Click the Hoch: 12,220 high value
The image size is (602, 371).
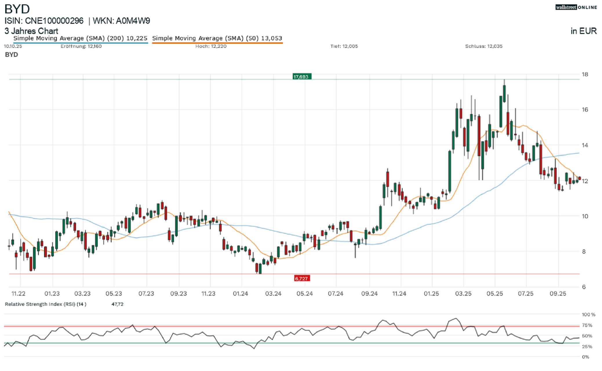(x=211, y=46)
